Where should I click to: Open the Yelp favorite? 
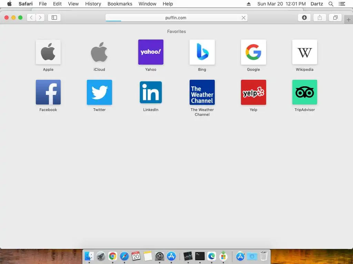coord(253,92)
